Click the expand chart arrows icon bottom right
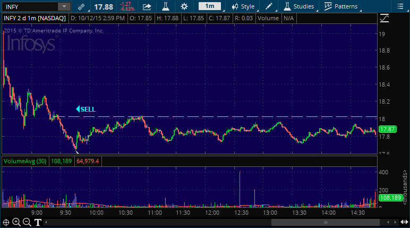Viewport: 410px width, 228px height. click(x=404, y=222)
